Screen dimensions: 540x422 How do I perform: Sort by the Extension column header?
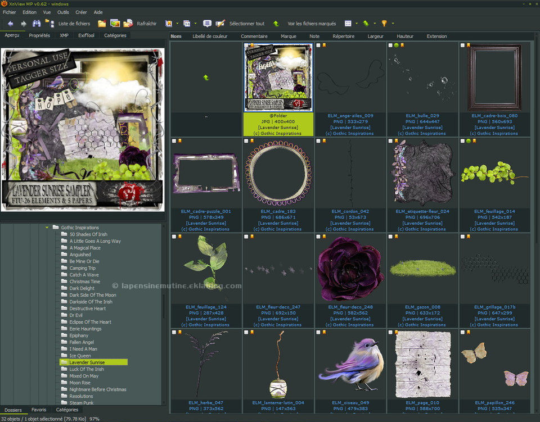(436, 36)
